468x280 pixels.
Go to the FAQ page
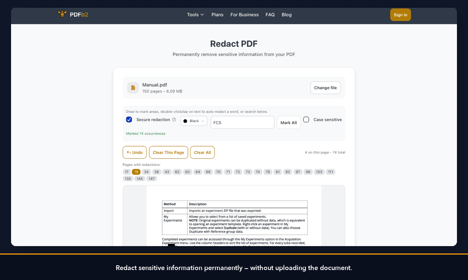[x=270, y=15]
